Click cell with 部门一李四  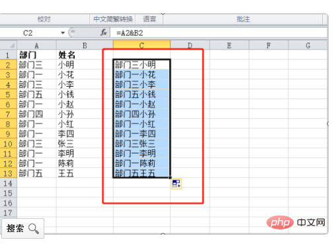coord(142,134)
